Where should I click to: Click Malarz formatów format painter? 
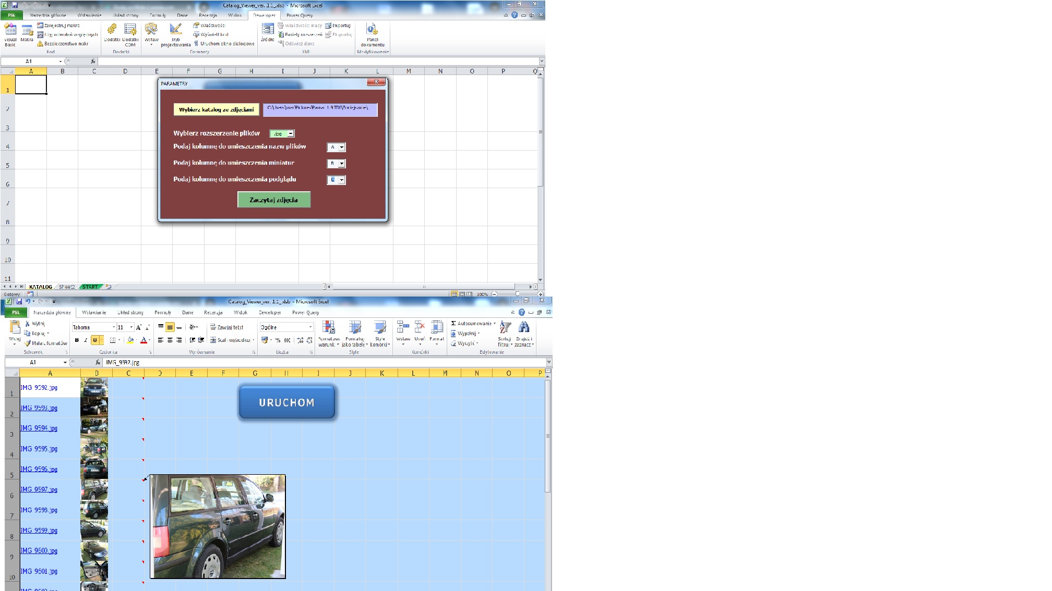coord(46,343)
